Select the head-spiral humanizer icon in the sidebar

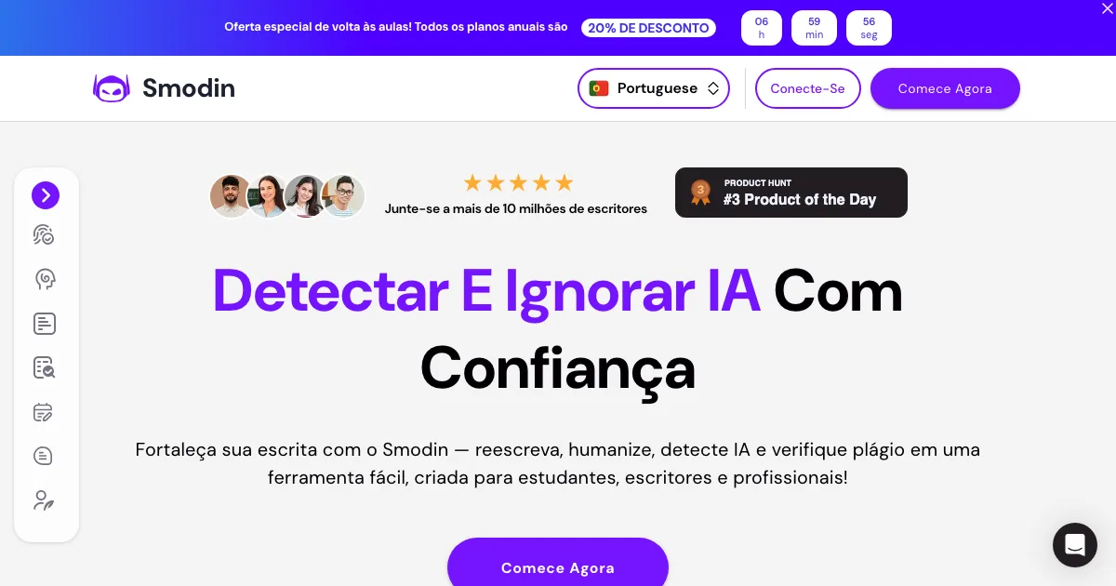45,279
